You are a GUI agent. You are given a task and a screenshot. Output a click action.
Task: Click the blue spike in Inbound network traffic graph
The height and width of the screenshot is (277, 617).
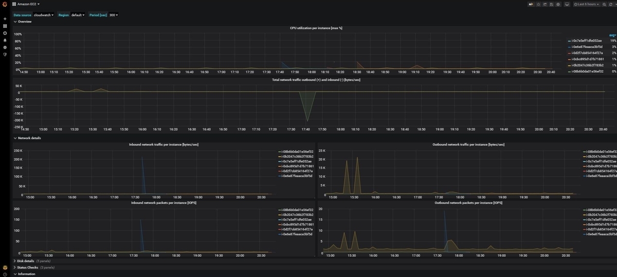143,175
